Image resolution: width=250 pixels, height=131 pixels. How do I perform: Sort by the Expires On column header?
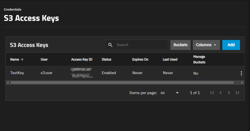tap(140, 59)
